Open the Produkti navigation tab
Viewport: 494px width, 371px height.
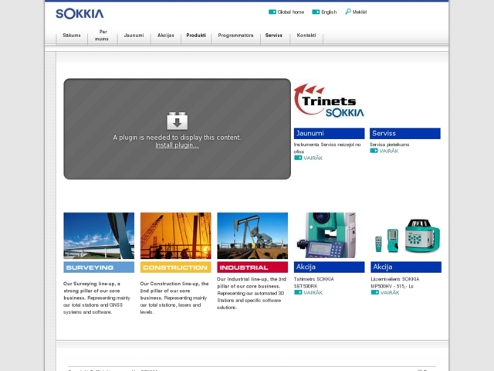(x=196, y=36)
